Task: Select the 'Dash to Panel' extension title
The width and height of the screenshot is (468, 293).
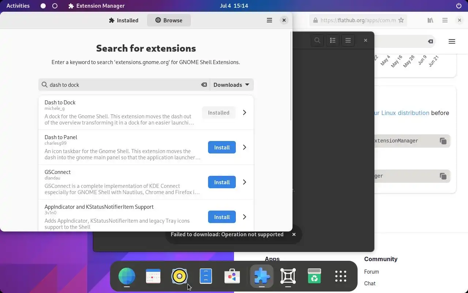Action: click(61, 137)
